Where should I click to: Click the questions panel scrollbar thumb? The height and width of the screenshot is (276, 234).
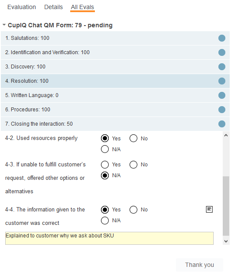(x=226, y=206)
